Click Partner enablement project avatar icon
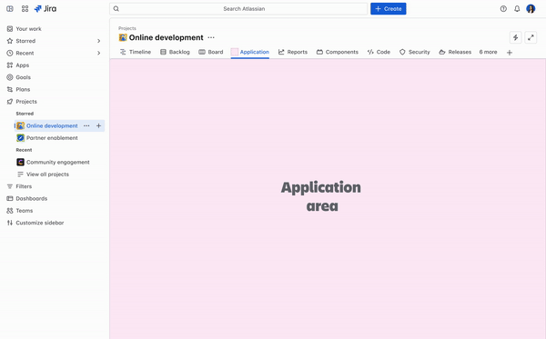Image resolution: width=546 pixels, height=339 pixels. (21, 138)
